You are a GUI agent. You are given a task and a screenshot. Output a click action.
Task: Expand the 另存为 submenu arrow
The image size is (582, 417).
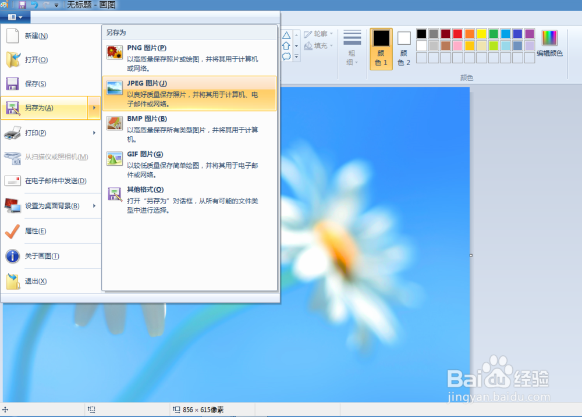[94, 108]
